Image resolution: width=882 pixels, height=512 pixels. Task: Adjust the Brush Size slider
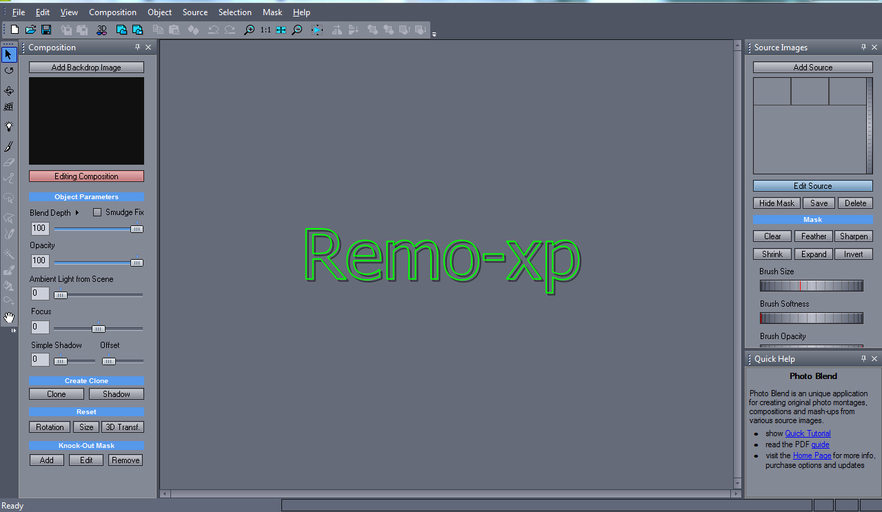(812, 286)
